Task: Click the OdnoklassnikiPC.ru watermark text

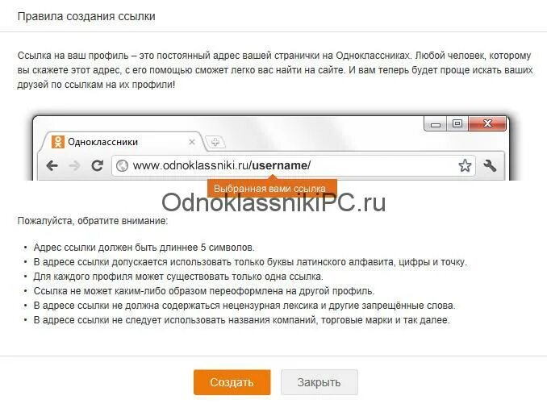Action: (x=273, y=203)
